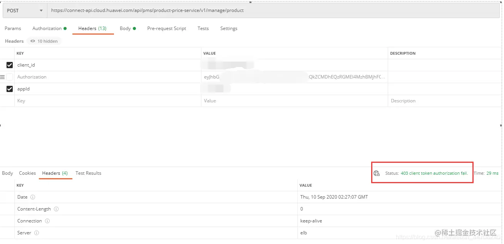
Task: Enable the Authorization header checkbox
Action: click(x=10, y=77)
